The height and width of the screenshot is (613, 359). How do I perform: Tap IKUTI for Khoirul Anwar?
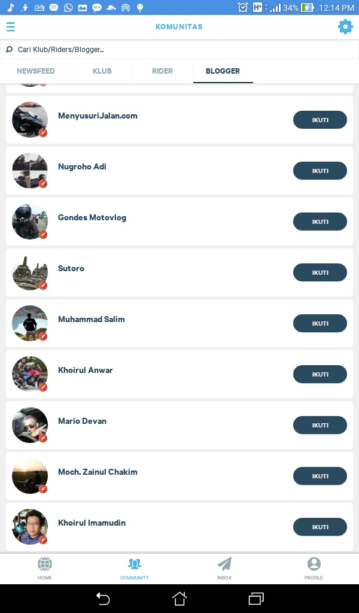(320, 374)
